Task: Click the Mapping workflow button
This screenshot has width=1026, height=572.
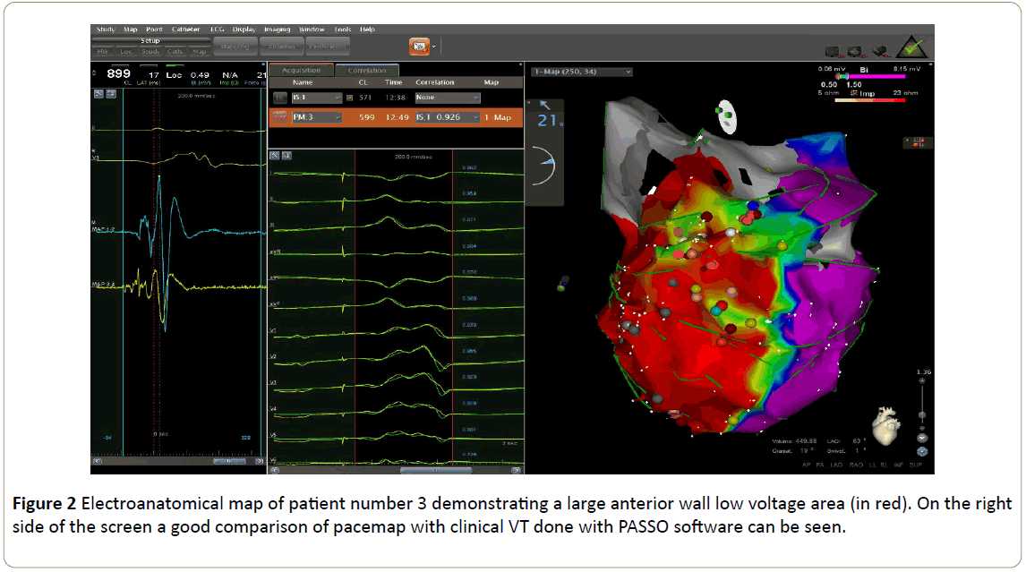Action: pyautogui.click(x=235, y=46)
